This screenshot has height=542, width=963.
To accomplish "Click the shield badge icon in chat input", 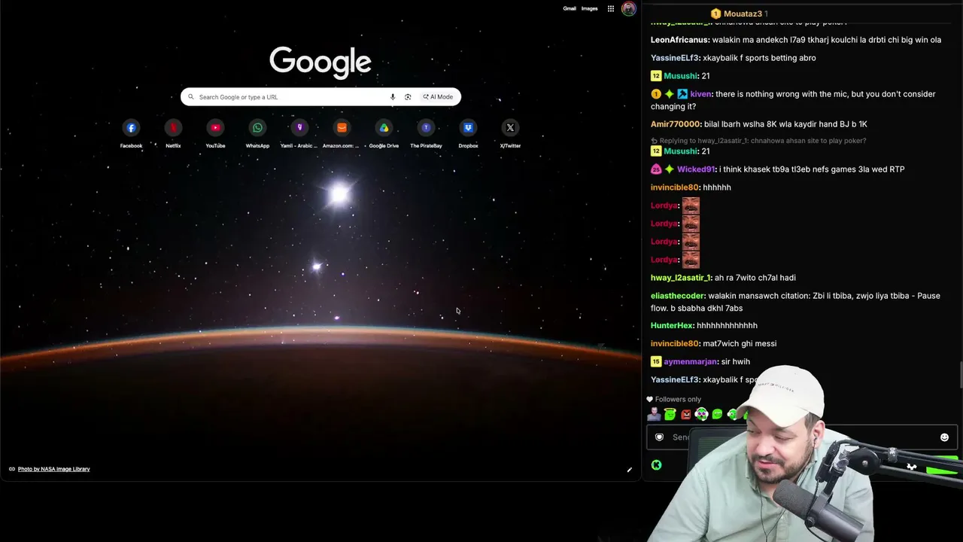I will click(x=659, y=437).
